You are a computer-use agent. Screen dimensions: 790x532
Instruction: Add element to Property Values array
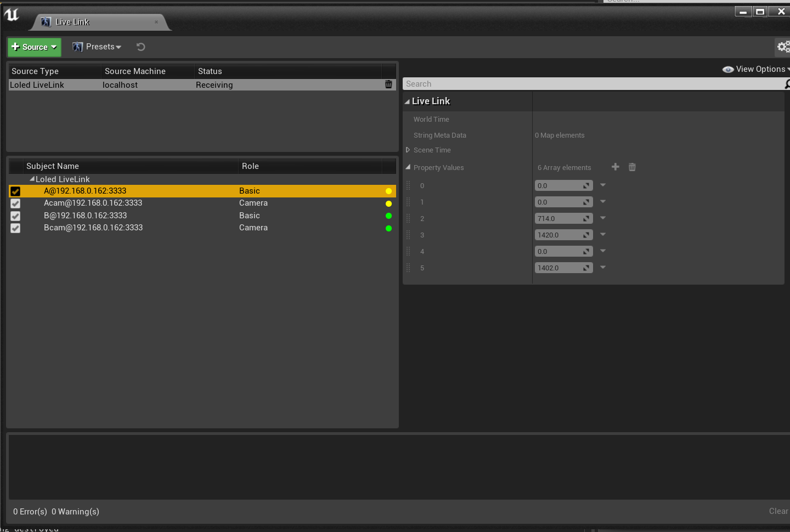pos(615,167)
